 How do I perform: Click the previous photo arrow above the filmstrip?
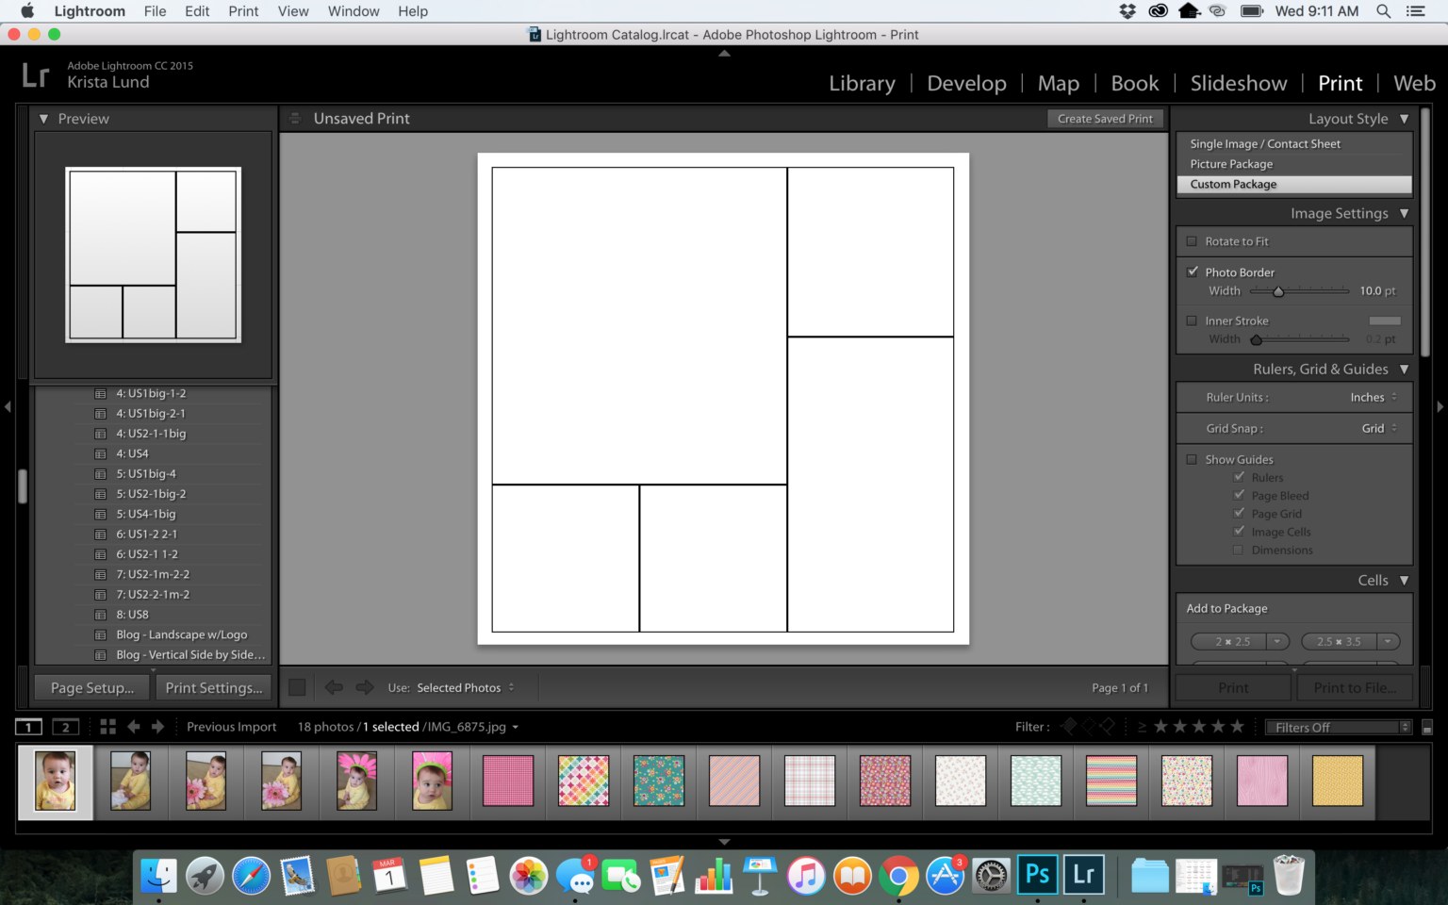tap(133, 726)
